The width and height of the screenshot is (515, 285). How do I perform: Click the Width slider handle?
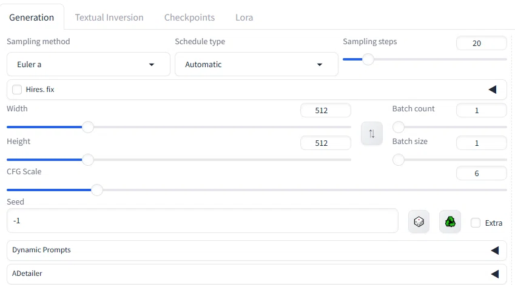(x=88, y=127)
